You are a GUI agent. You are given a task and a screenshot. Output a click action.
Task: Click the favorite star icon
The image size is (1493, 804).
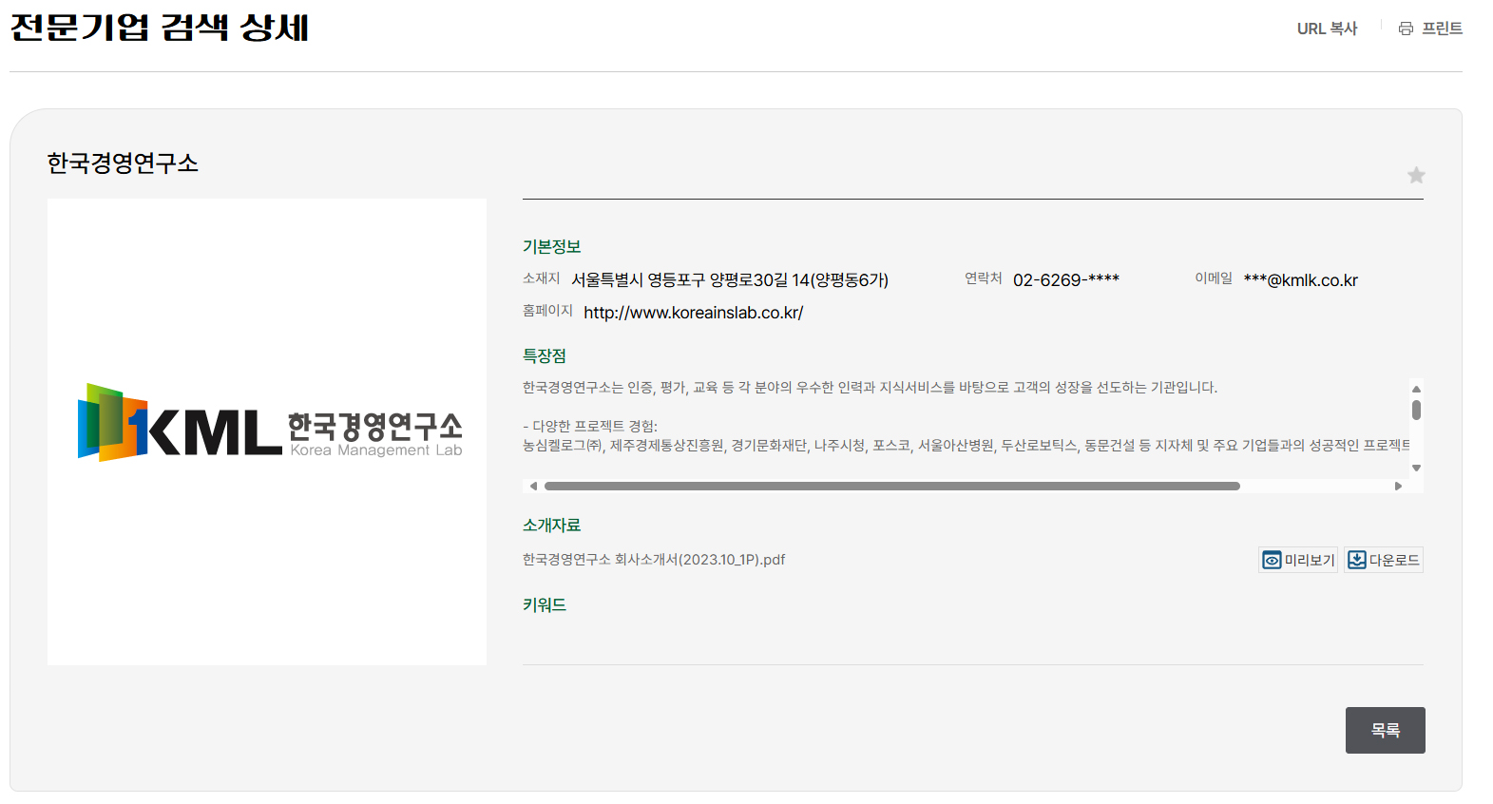click(1416, 175)
